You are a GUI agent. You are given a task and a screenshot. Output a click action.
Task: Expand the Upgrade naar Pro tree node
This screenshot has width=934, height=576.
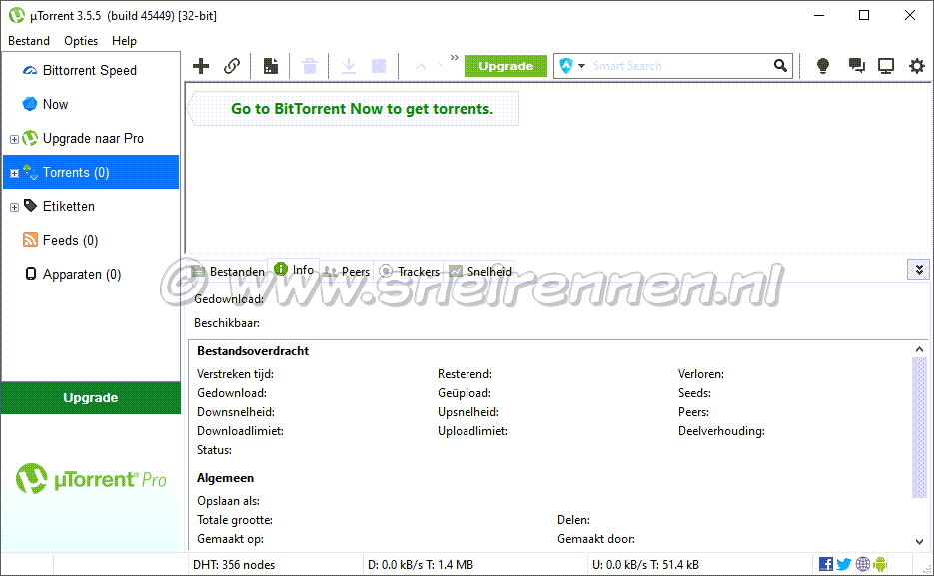(14, 139)
